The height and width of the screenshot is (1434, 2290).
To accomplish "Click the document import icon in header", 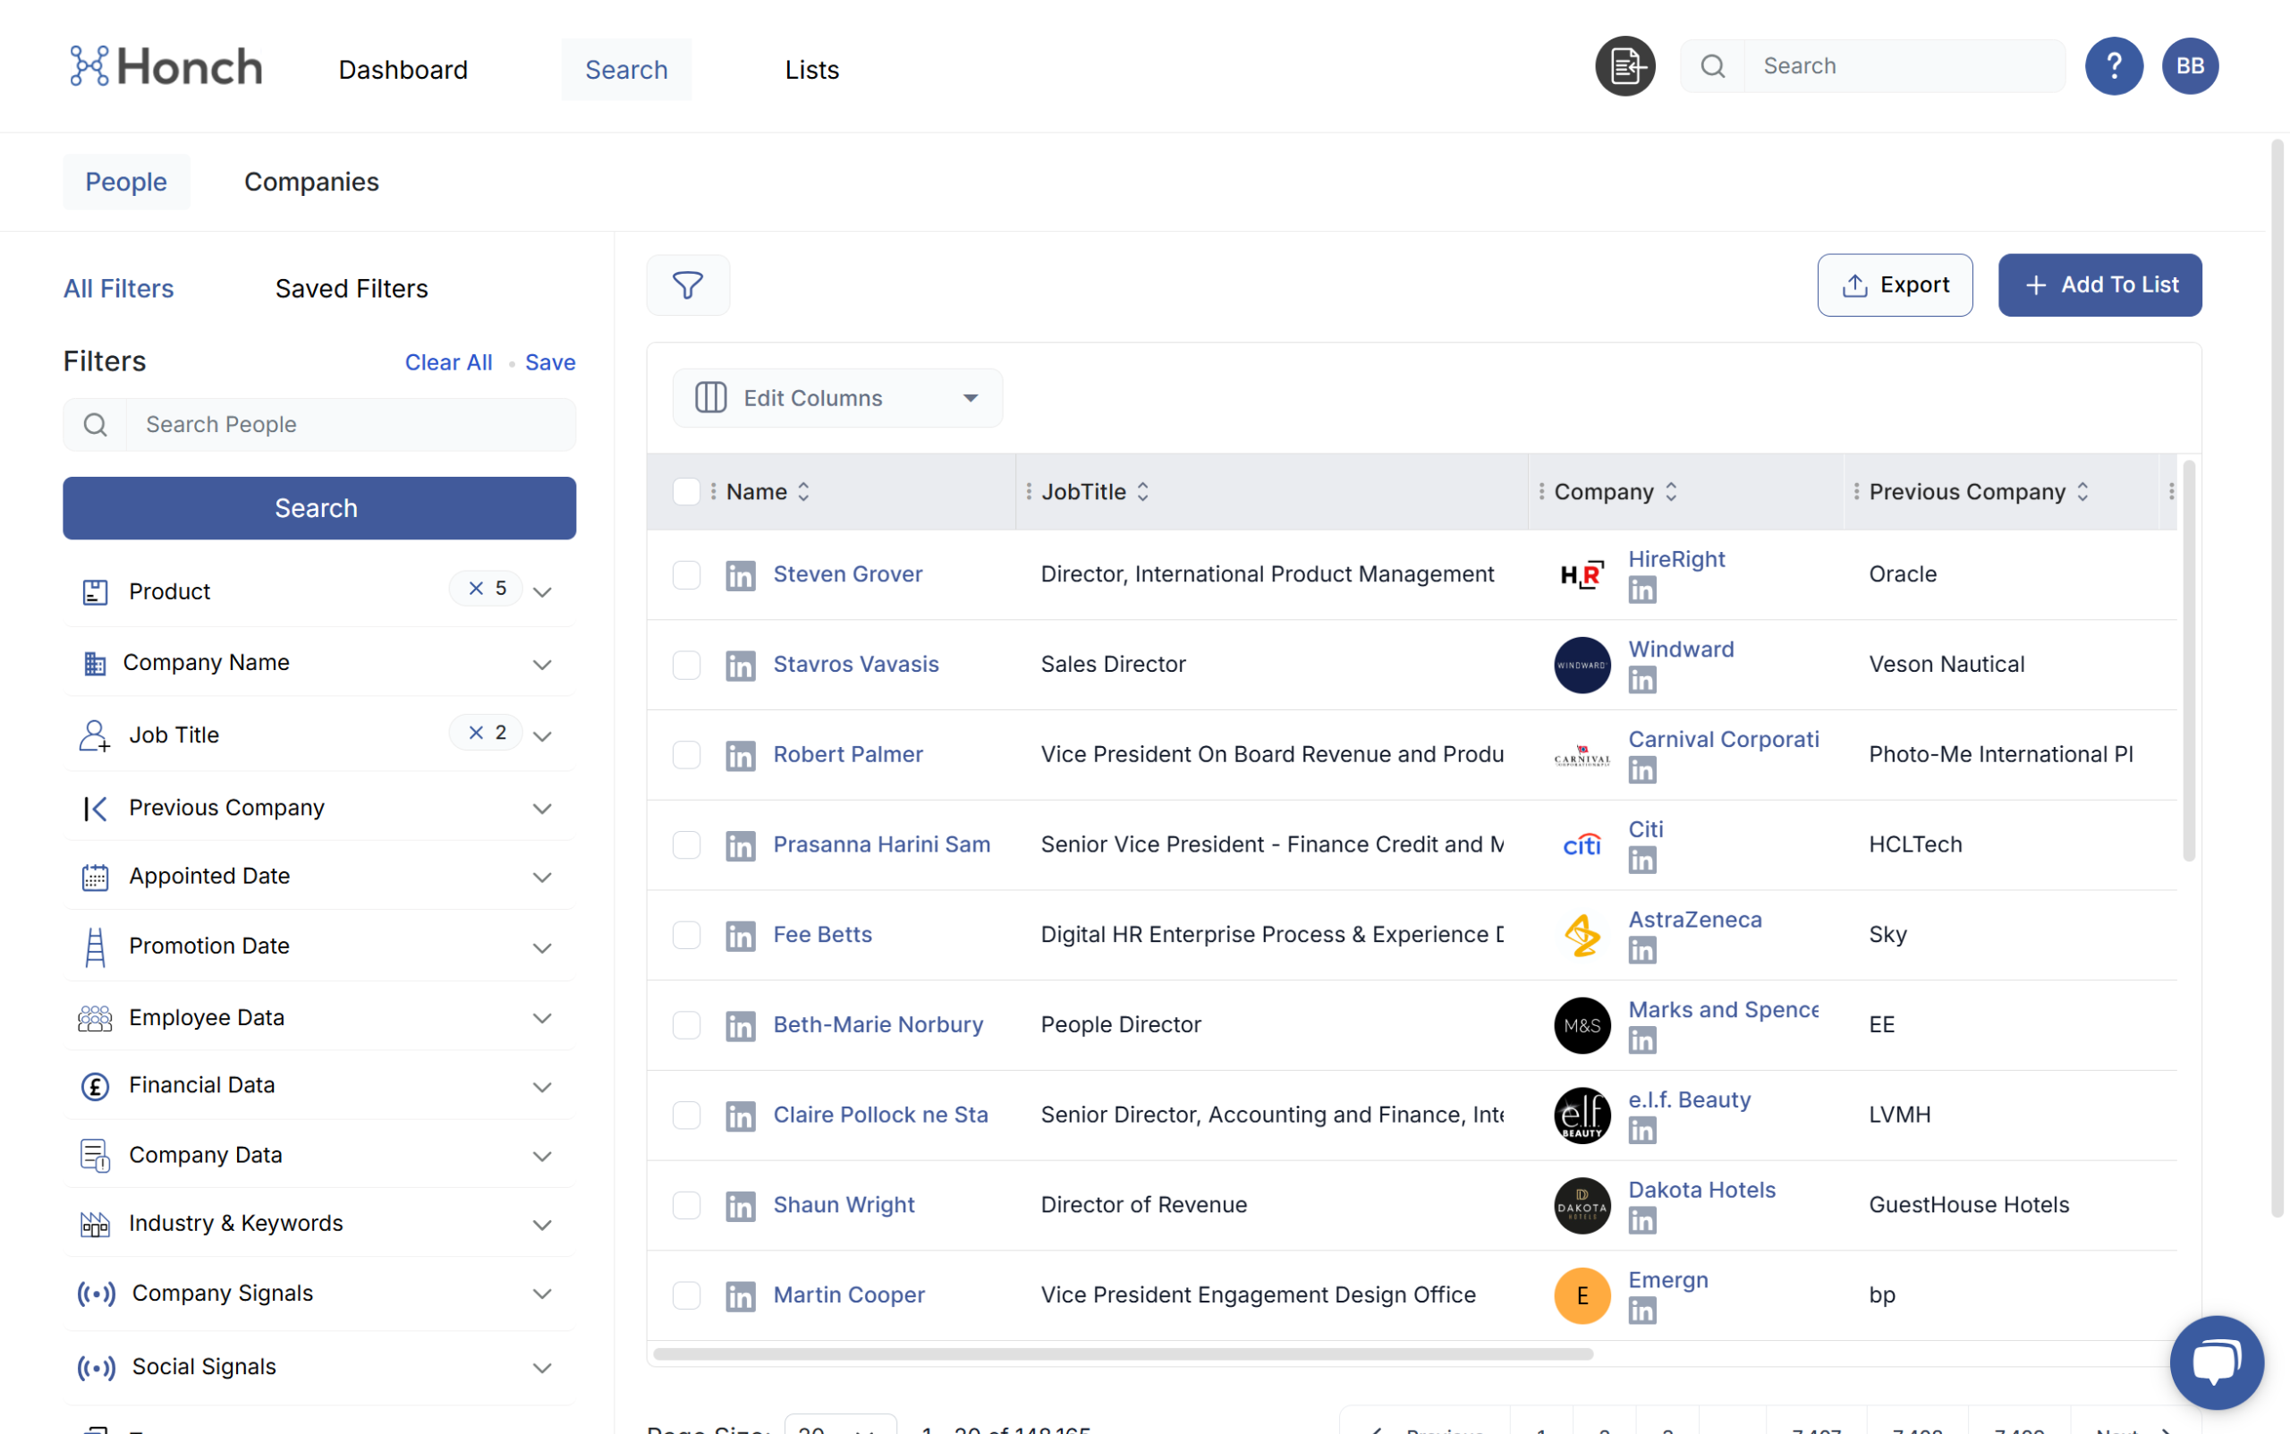I will coord(1624,66).
